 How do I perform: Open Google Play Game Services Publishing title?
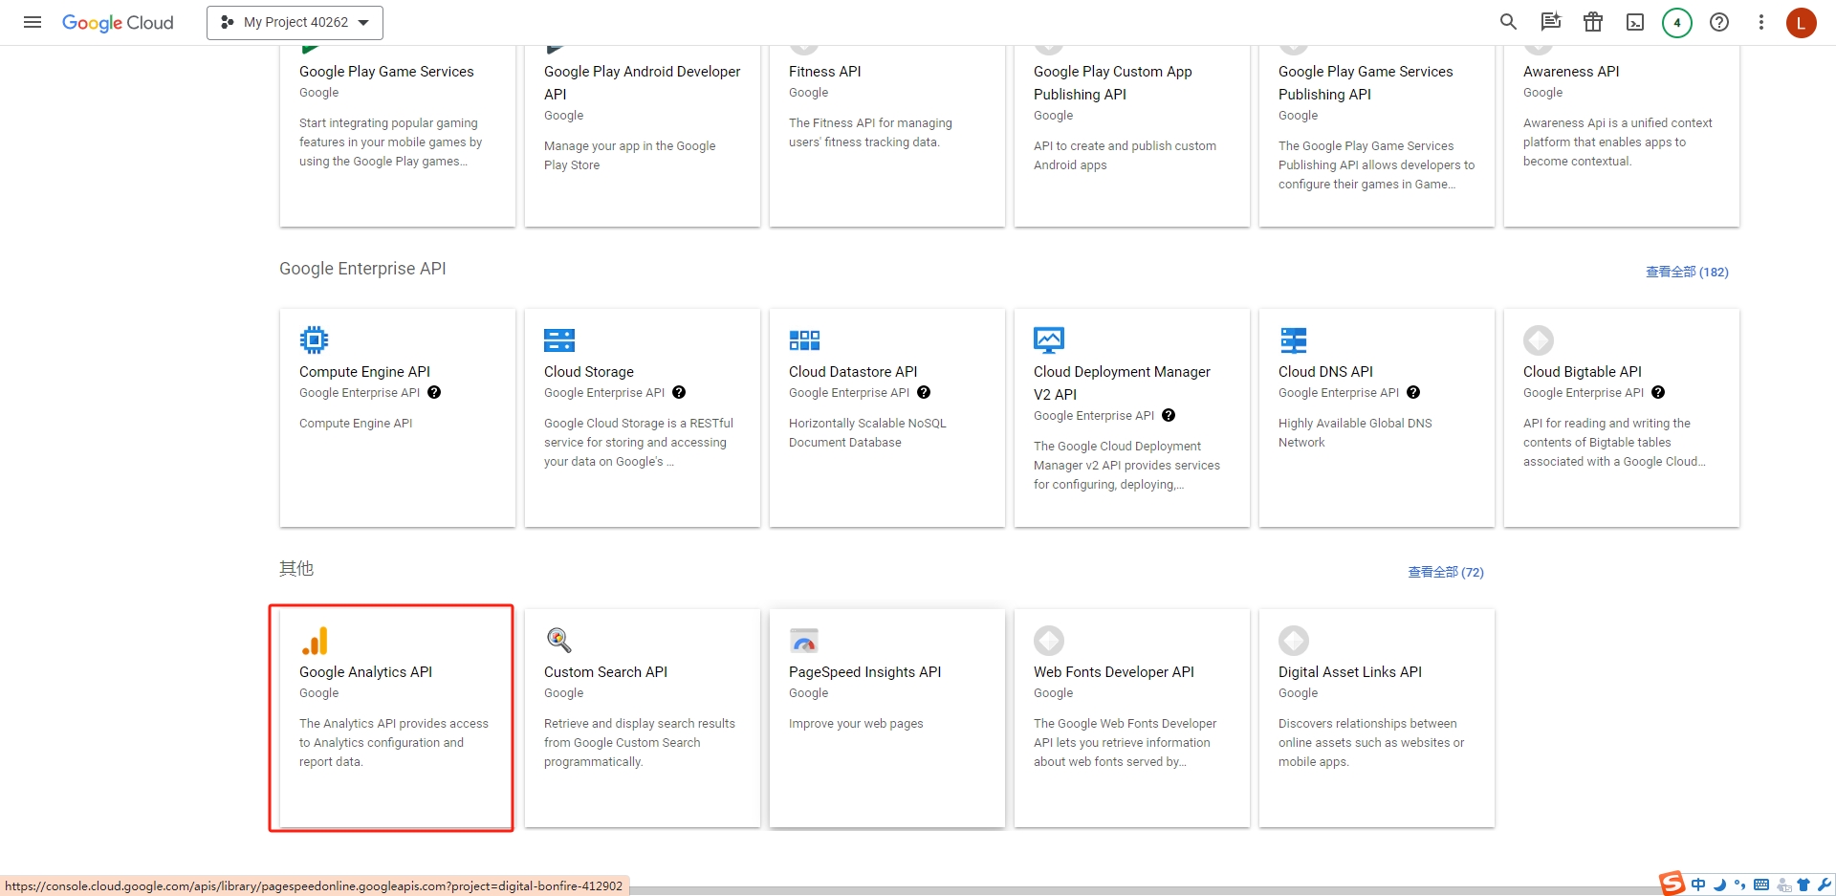click(1366, 82)
